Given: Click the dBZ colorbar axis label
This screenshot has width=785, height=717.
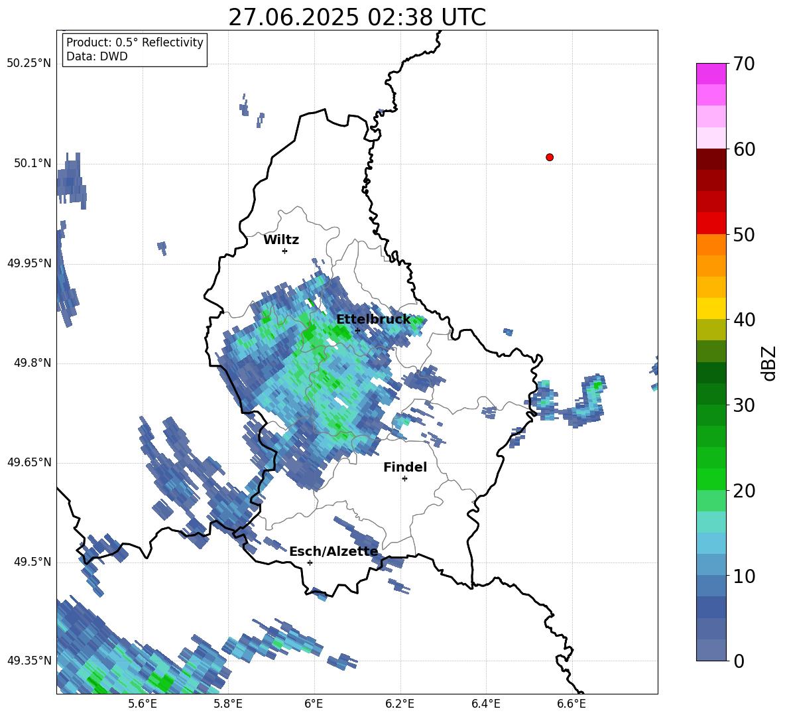Looking at the screenshot, I should tap(770, 363).
